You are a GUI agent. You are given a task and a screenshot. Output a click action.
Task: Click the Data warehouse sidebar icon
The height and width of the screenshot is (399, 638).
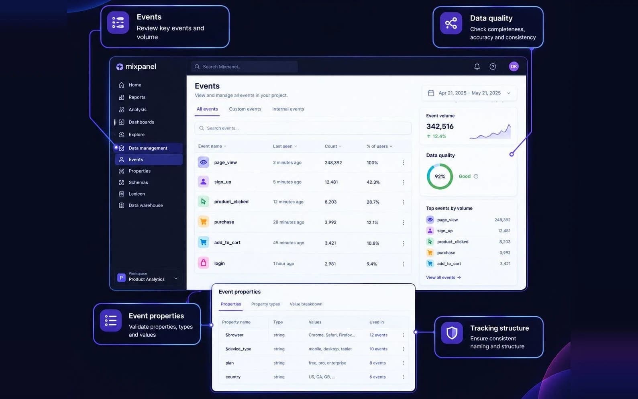pyautogui.click(x=121, y=205)
